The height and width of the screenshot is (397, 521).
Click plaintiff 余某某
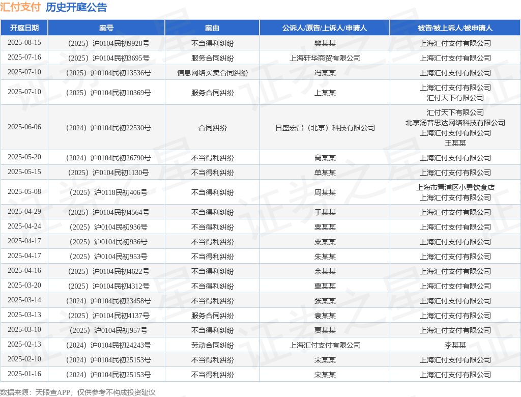[325, 271]
